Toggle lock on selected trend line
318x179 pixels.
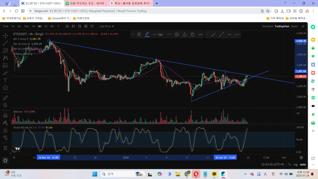(185, 34)
